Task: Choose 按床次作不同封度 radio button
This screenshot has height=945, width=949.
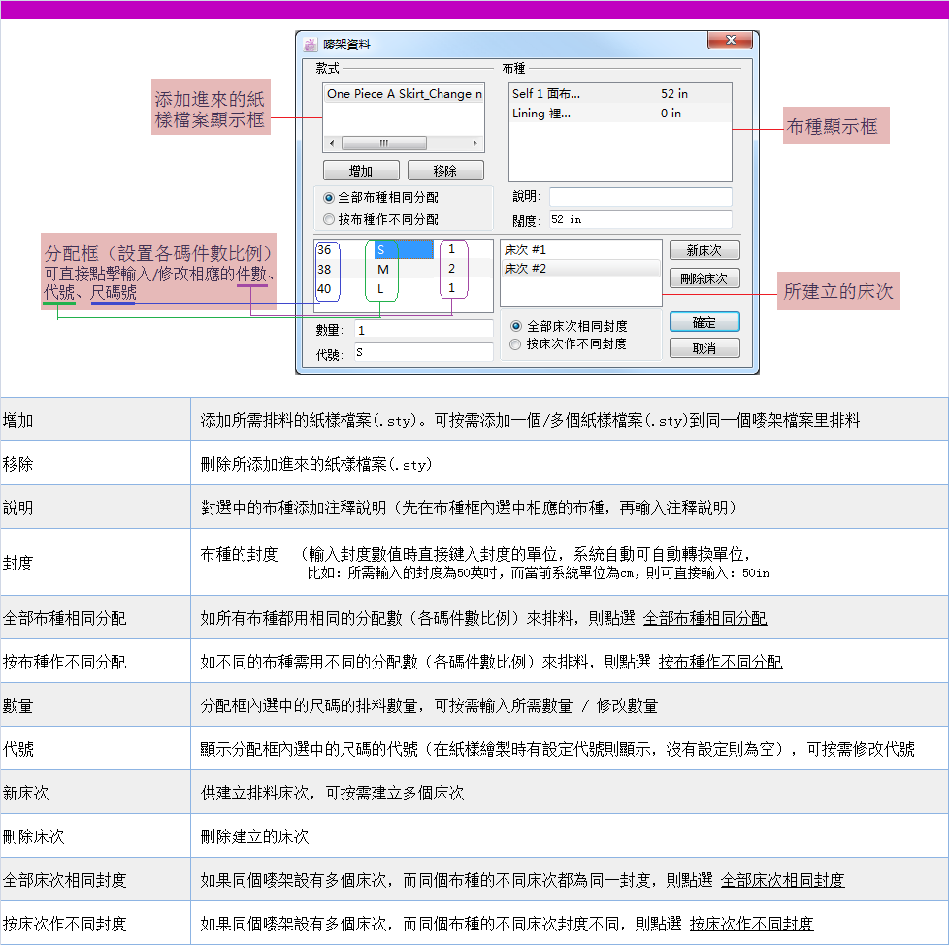Action: (516, 343)
